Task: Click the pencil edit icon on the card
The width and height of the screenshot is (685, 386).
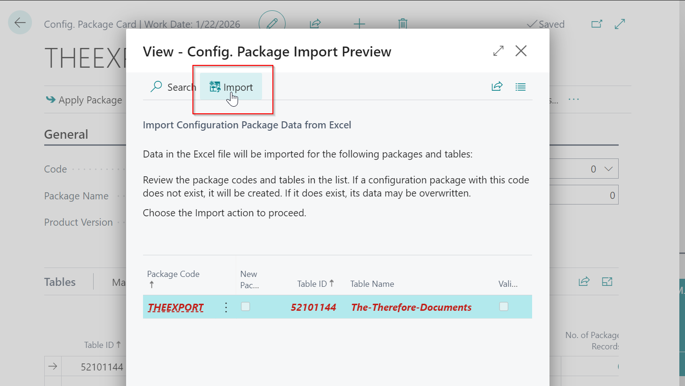Action: coord(272,24)
